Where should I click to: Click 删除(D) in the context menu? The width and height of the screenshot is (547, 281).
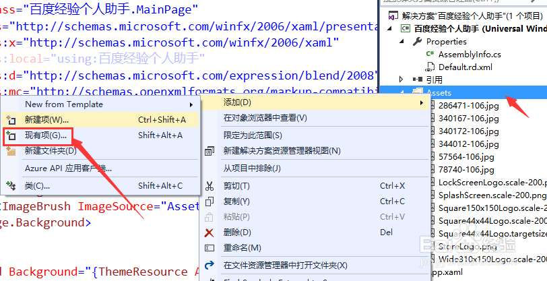click(x=315, y=232)
